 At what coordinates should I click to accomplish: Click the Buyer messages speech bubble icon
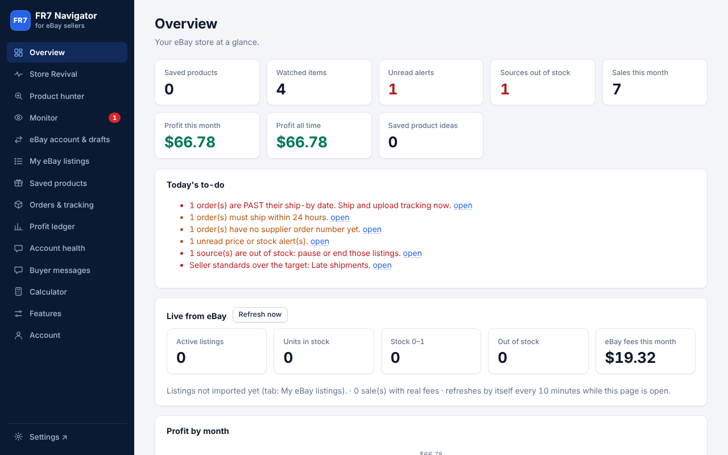(x=18, y=270)
